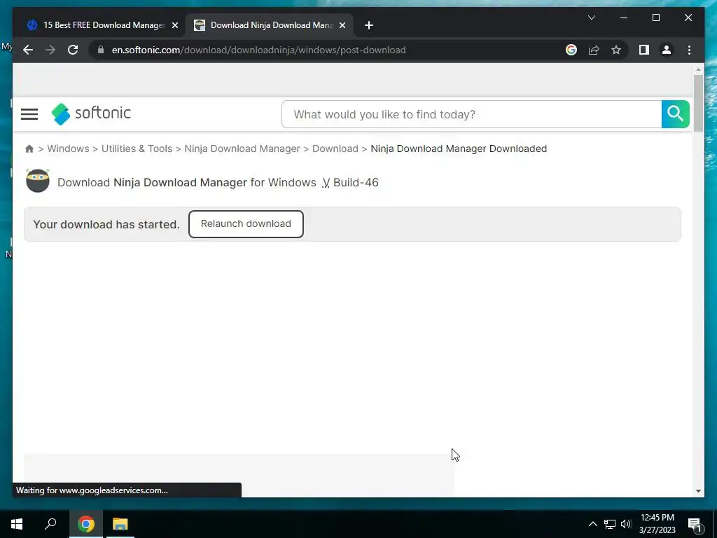Click the forward navigation arrow
Viewport: 717px width, 538px height.
point(50,50)
